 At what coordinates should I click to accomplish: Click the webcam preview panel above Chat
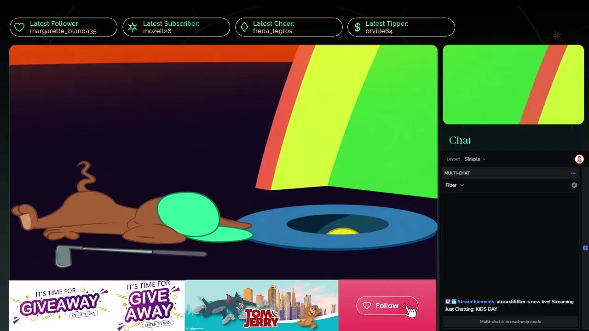coord(513,85)
